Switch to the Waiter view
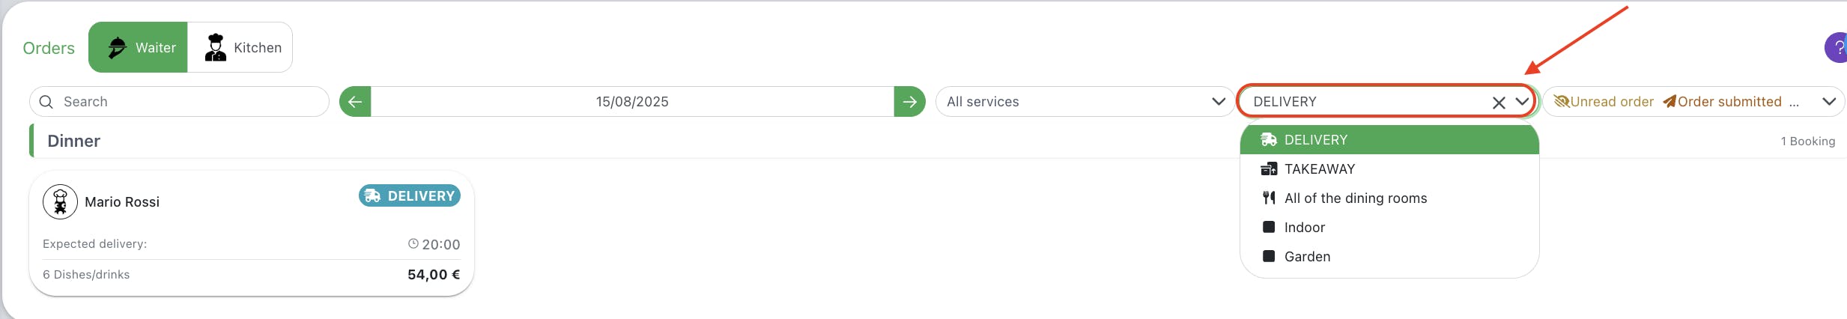1847x319 pixels. 138,47
